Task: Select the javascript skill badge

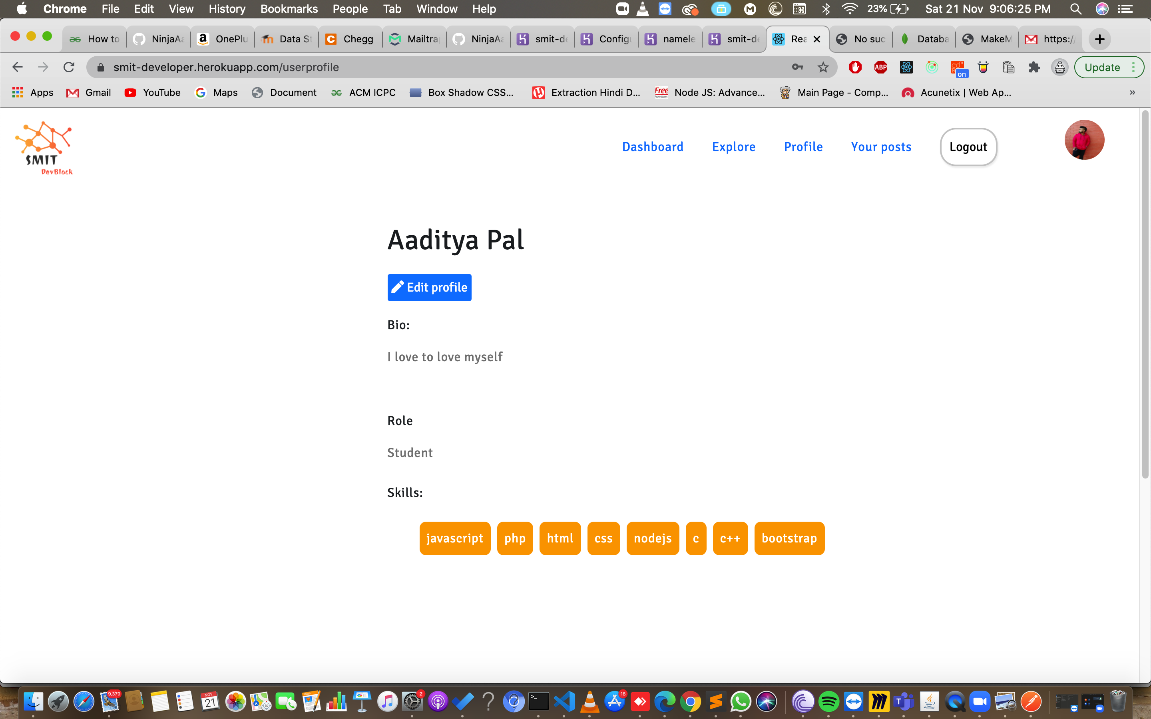Action: (454, 538)
